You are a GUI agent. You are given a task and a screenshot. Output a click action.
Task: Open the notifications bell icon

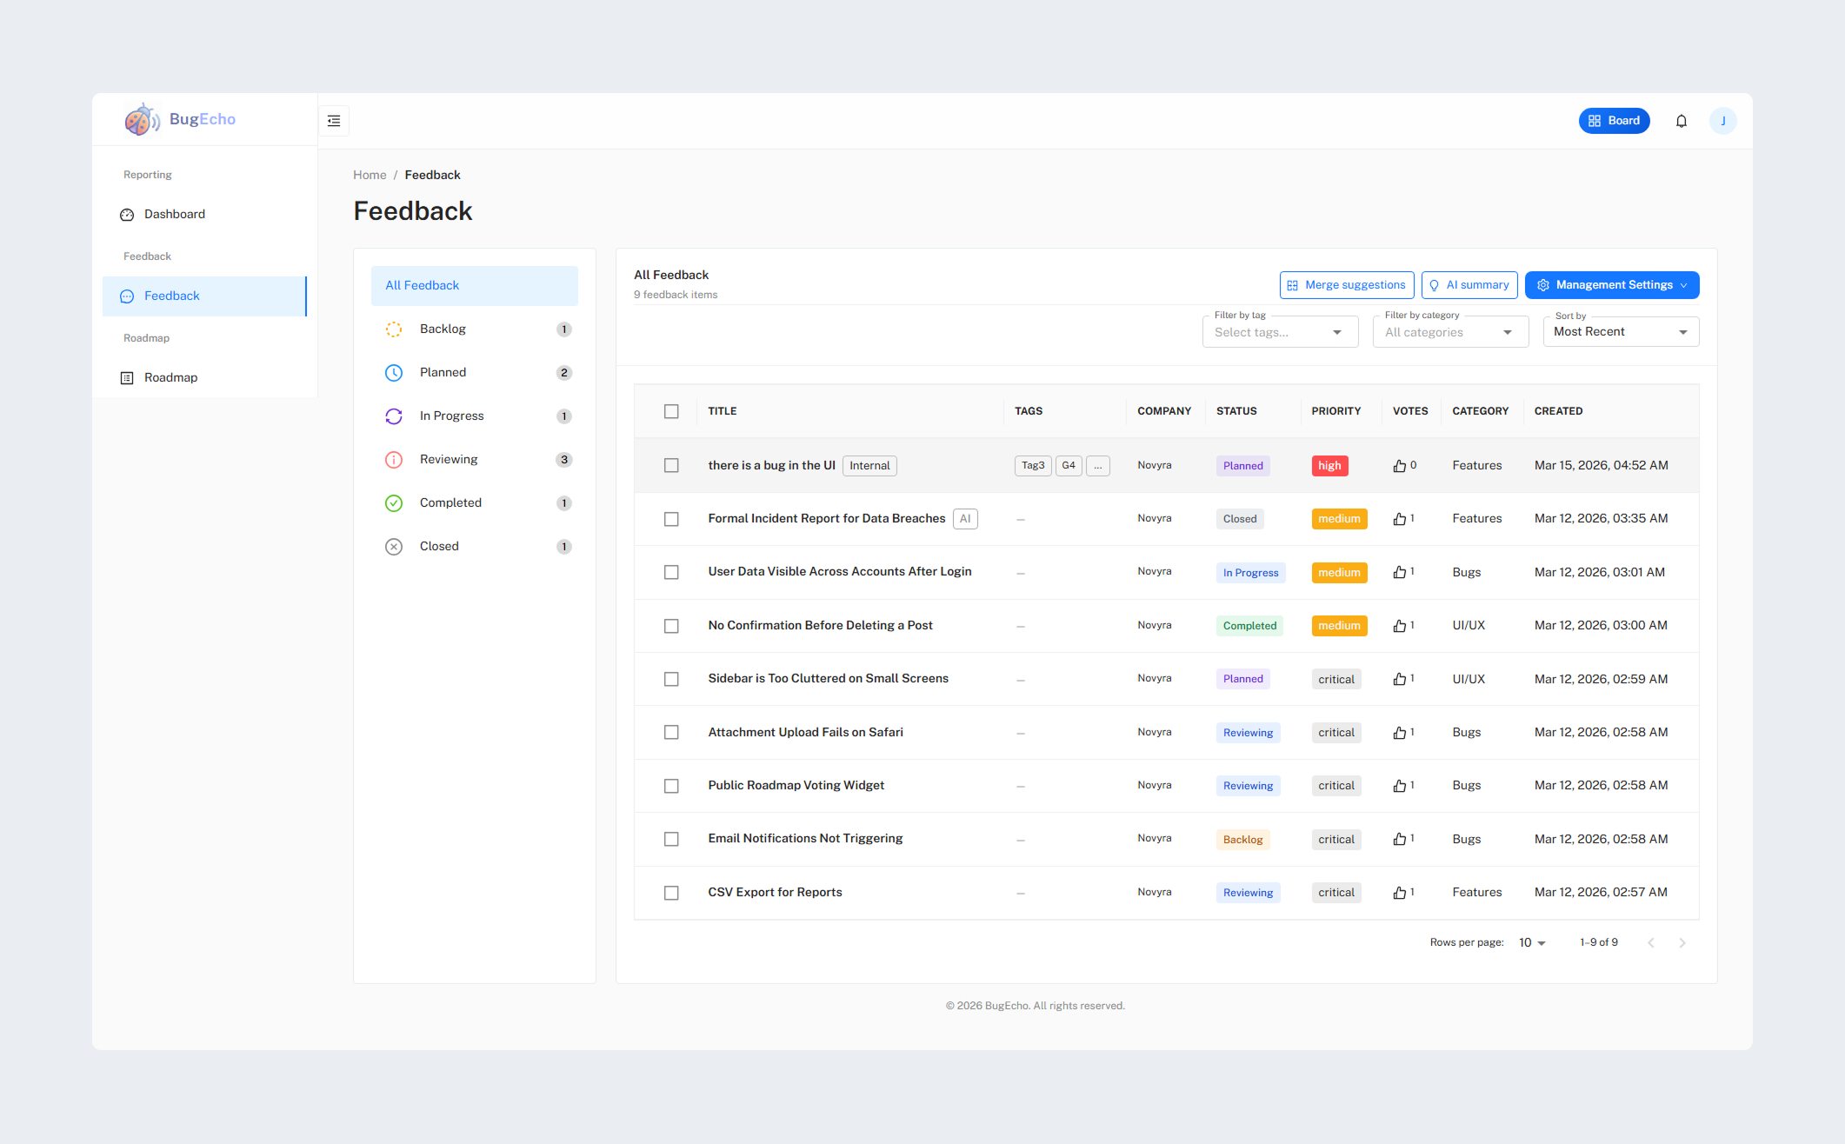coord(1682,121)
